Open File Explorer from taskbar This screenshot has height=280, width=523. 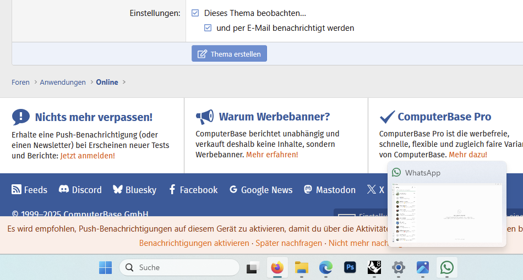pyautogui.click(x=302, y=267)
